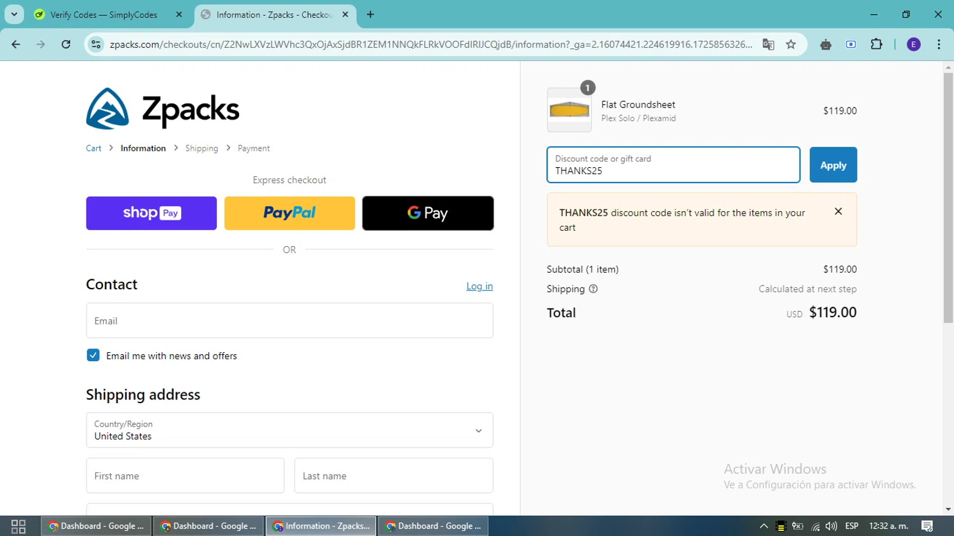
Task: Click the $119.00 total amount
Action: coord(833,312)
